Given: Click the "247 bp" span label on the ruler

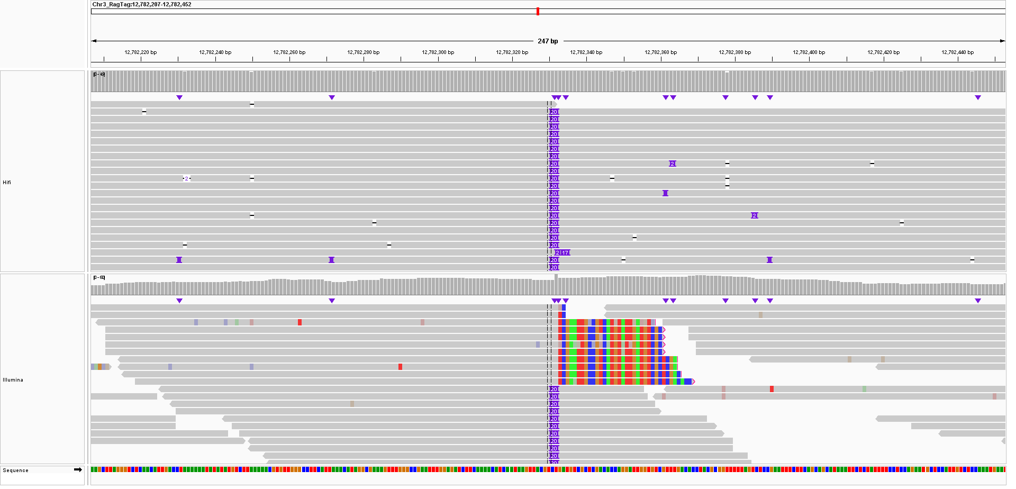Looking at the screenshot, I should [x=547, y=40].
